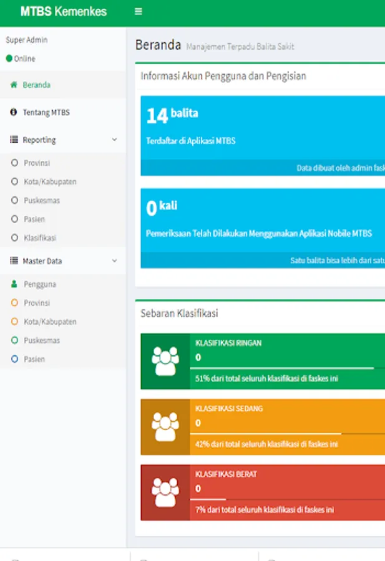This screenshot has height=561, width=385.
Task: Click the info icon next to Tentang MTBS
Action: [14, 112]
